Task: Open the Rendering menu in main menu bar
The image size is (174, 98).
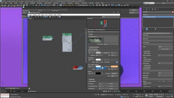Action: (x=56, y=3)
